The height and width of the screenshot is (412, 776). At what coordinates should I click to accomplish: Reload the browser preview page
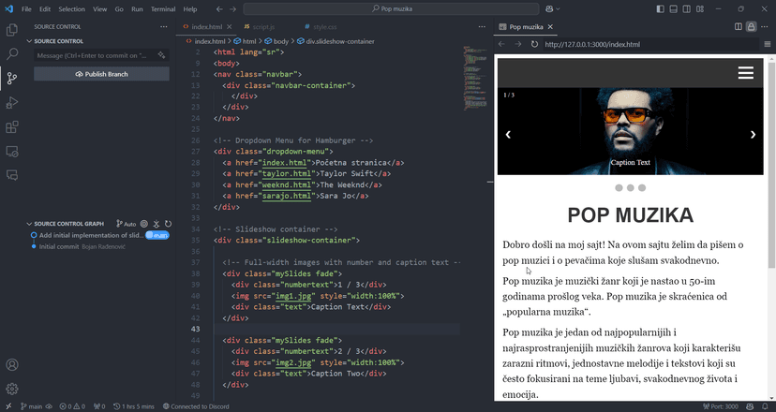(x=534, y=44)
